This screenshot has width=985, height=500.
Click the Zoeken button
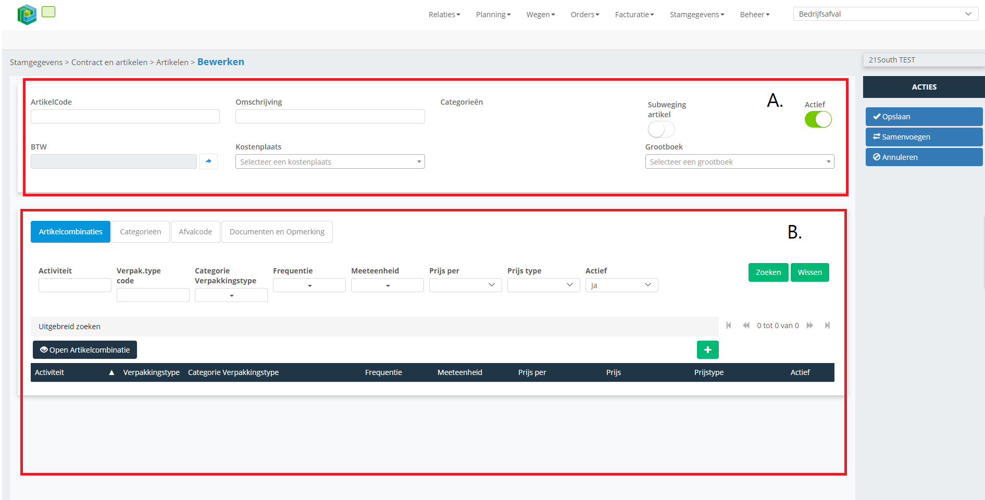click(768, 272)
